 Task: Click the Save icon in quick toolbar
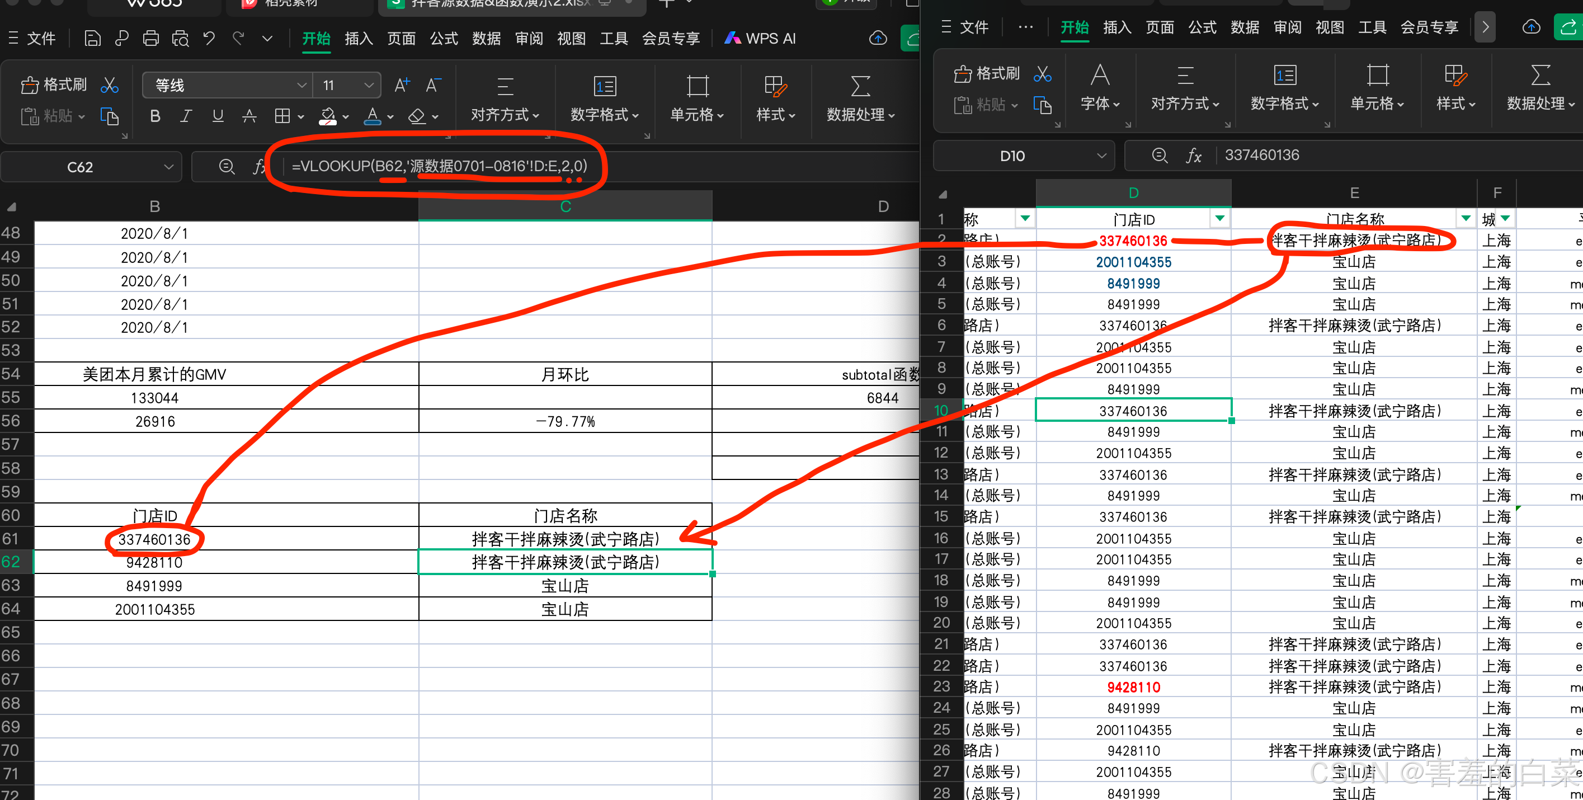pyautogui.click(x=92, y=39)
